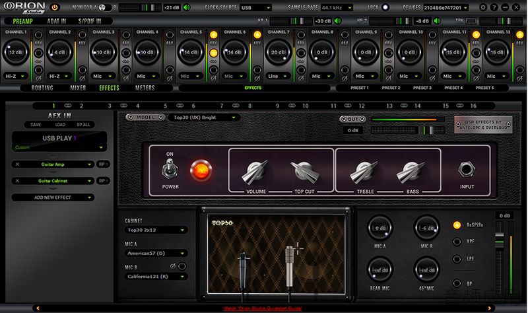Click the amp VOLUME knob
This screenshot has width=528, height=313.
(255, 172)
